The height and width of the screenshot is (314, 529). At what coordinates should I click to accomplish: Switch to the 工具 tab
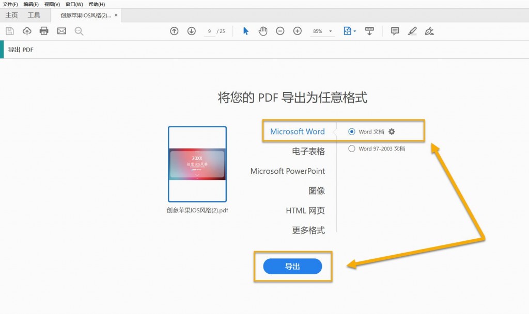pyautogui.click(x=34, y=15)
